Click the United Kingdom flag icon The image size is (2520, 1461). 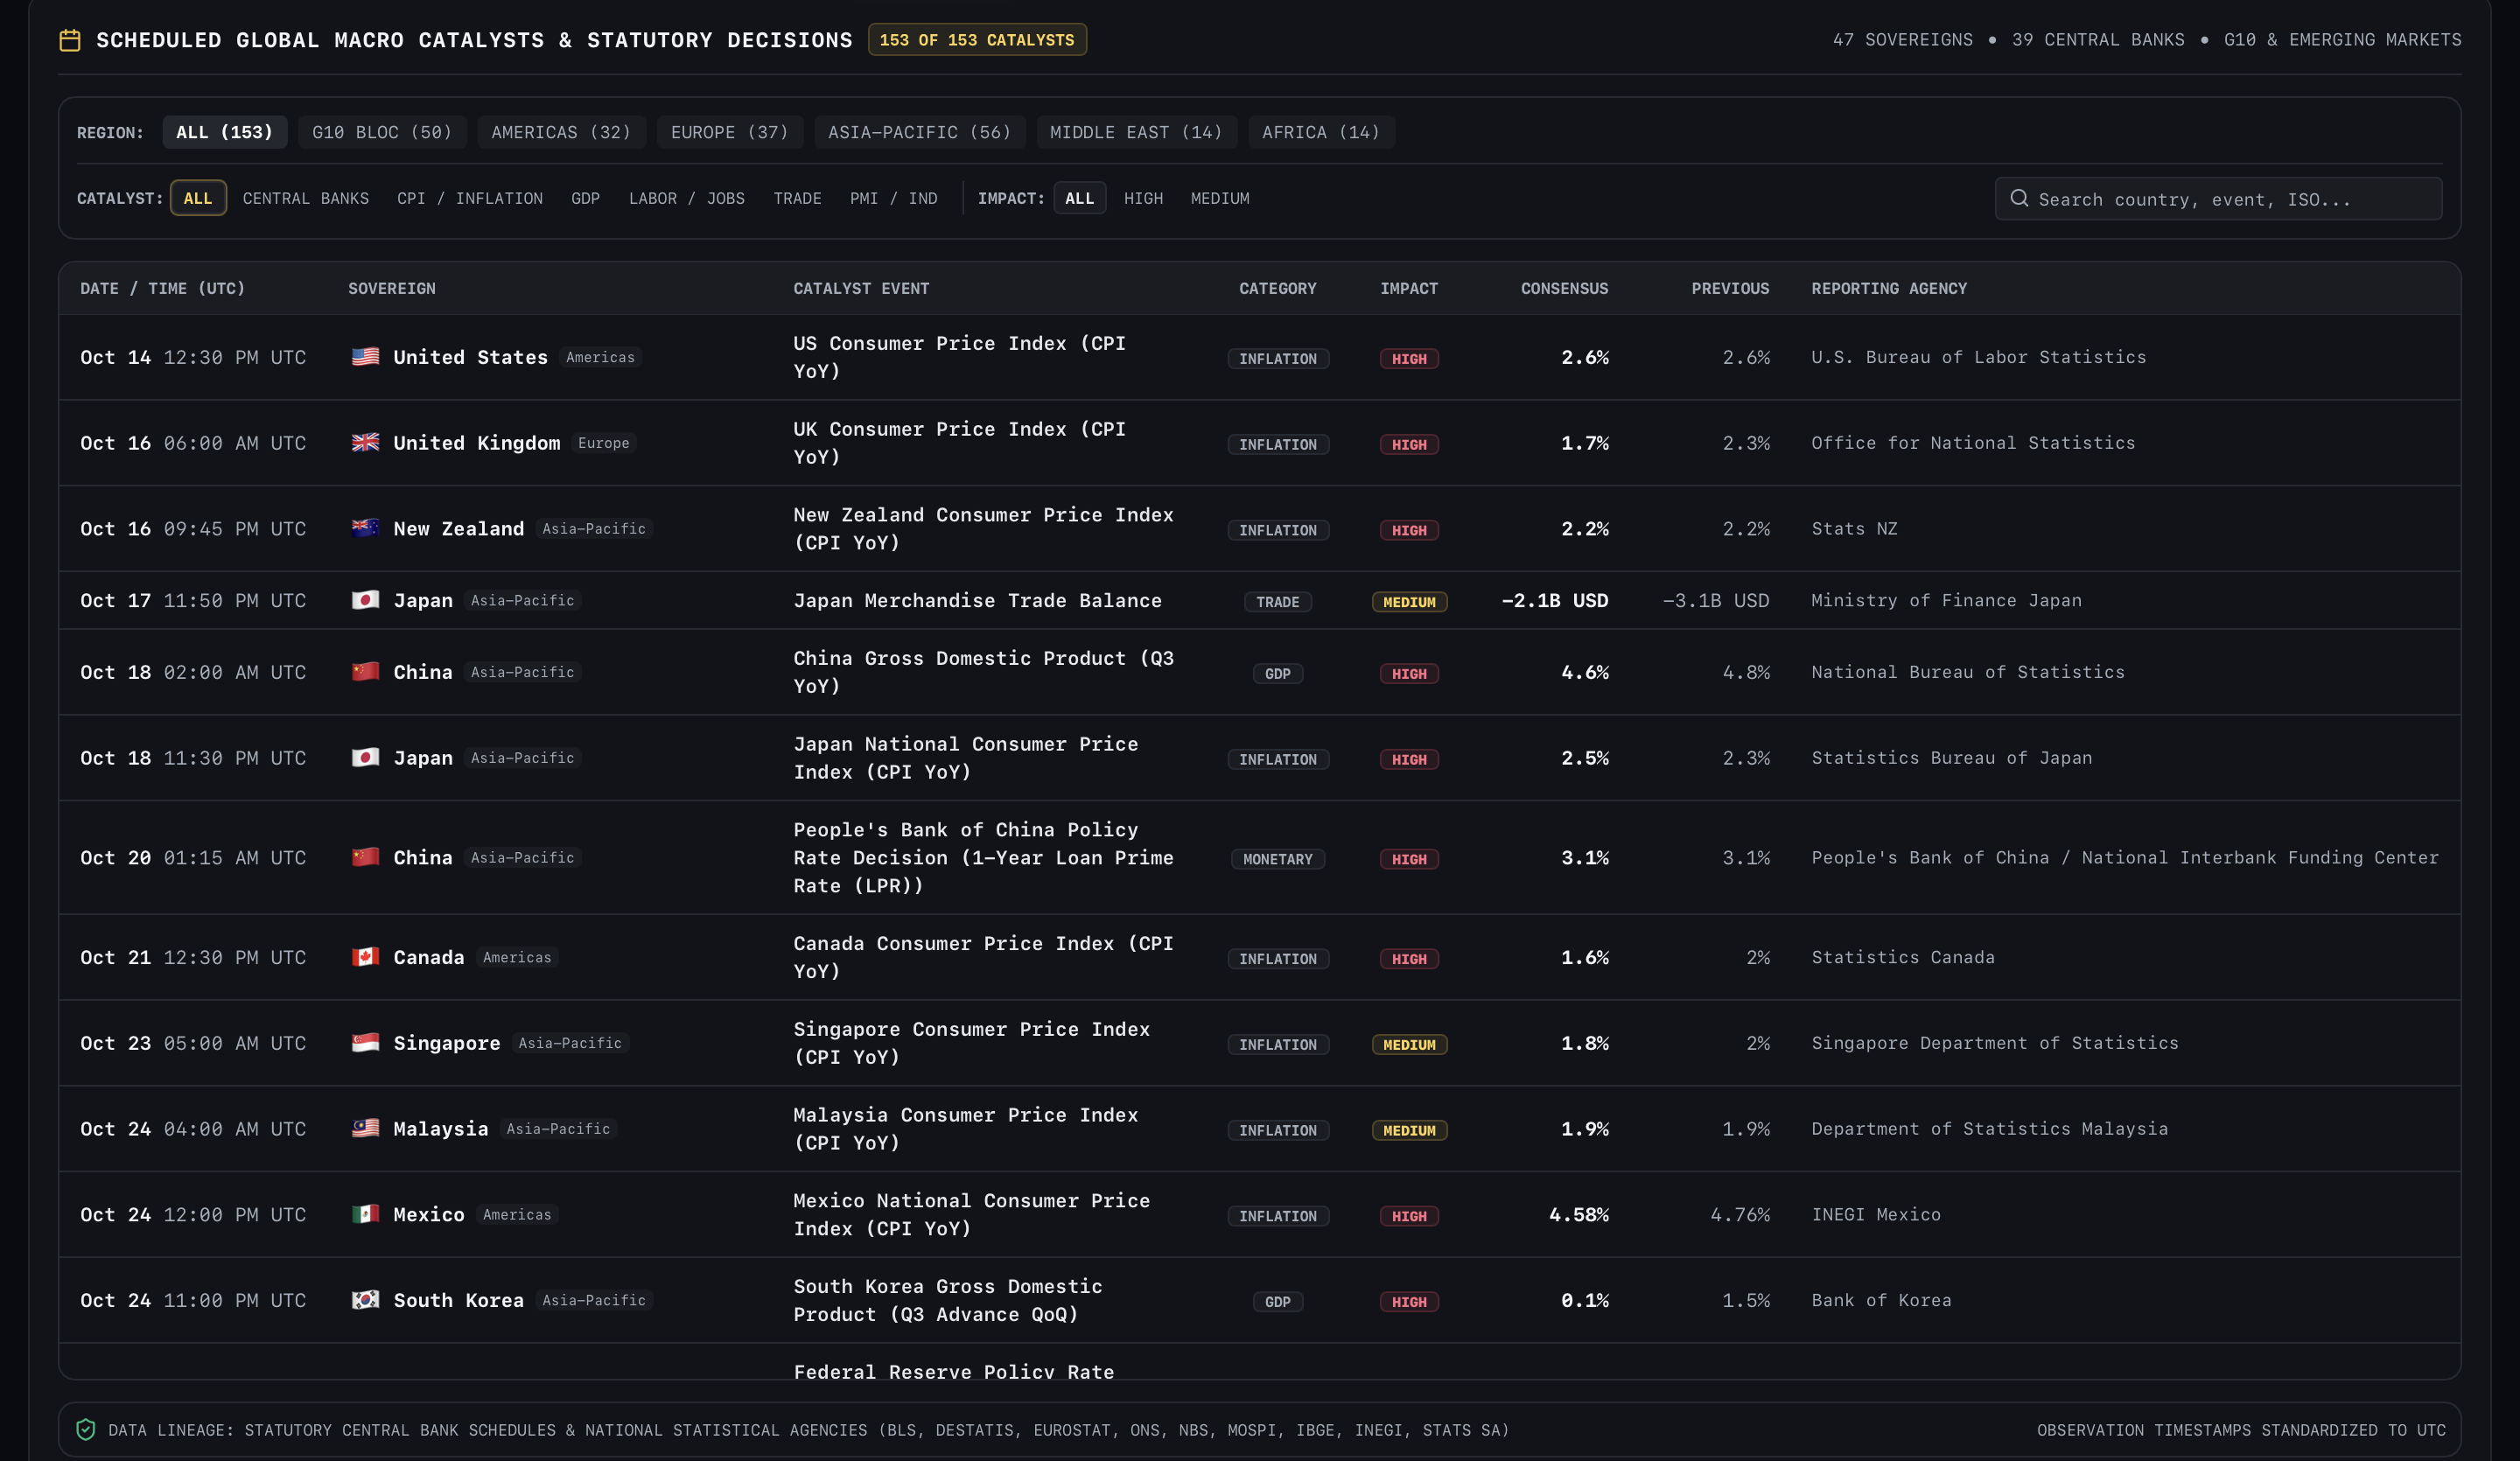pyautogui.click(x=365, y=442)
